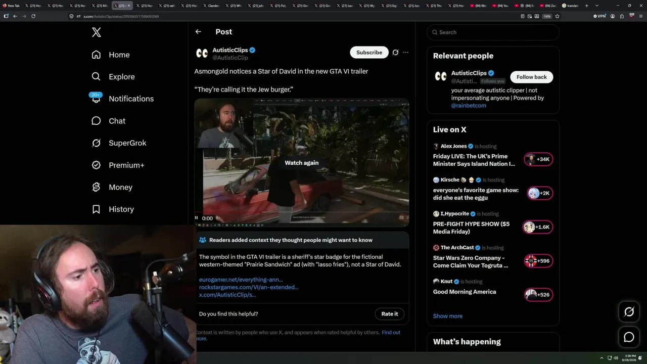The width and height of the screenshot is (647, 364).
Task: Open the rockstargames.com context link
Action: [x=249, y=287]
